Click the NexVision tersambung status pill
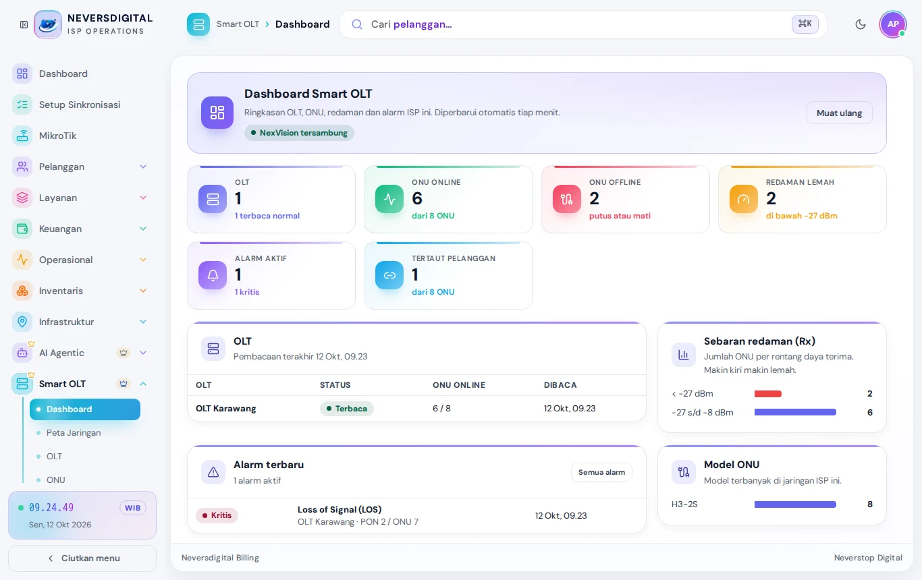Screen dimensions: 922x580 299,133
